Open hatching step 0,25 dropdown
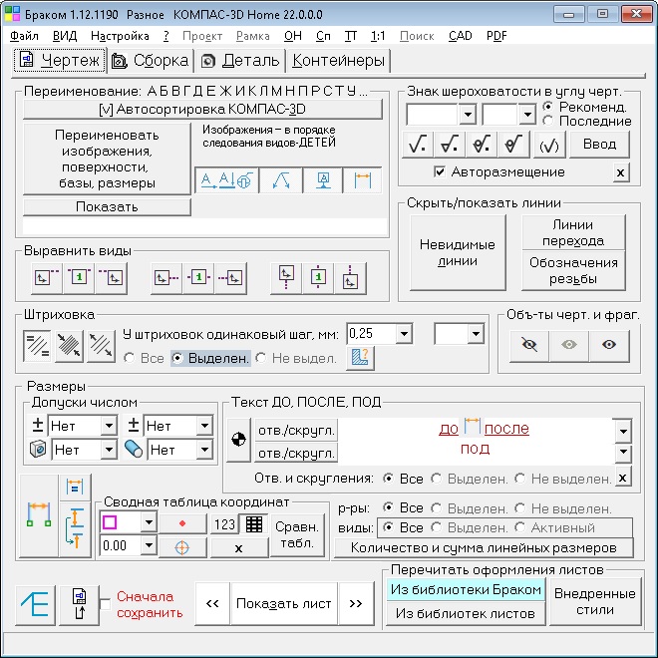The width and height of the screenshot is (658, 658). (404, 334)
